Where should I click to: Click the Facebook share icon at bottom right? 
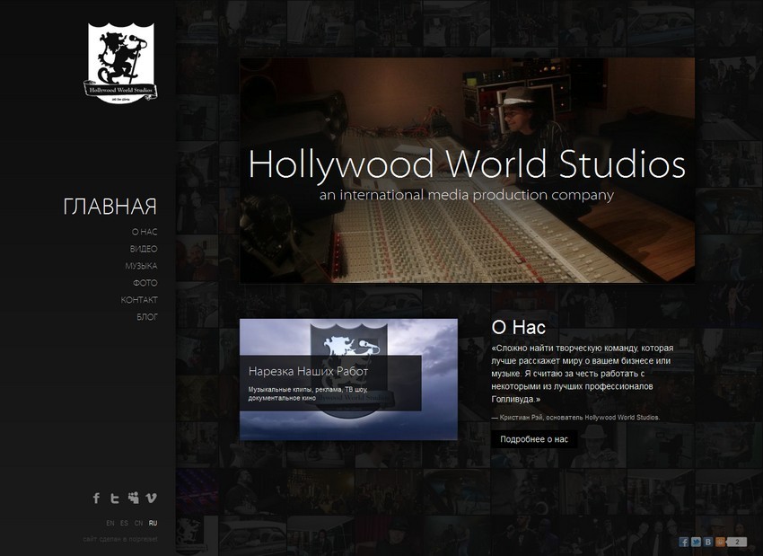684,542
